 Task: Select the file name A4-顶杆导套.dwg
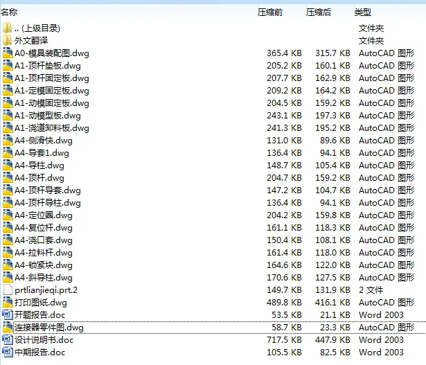48,190
